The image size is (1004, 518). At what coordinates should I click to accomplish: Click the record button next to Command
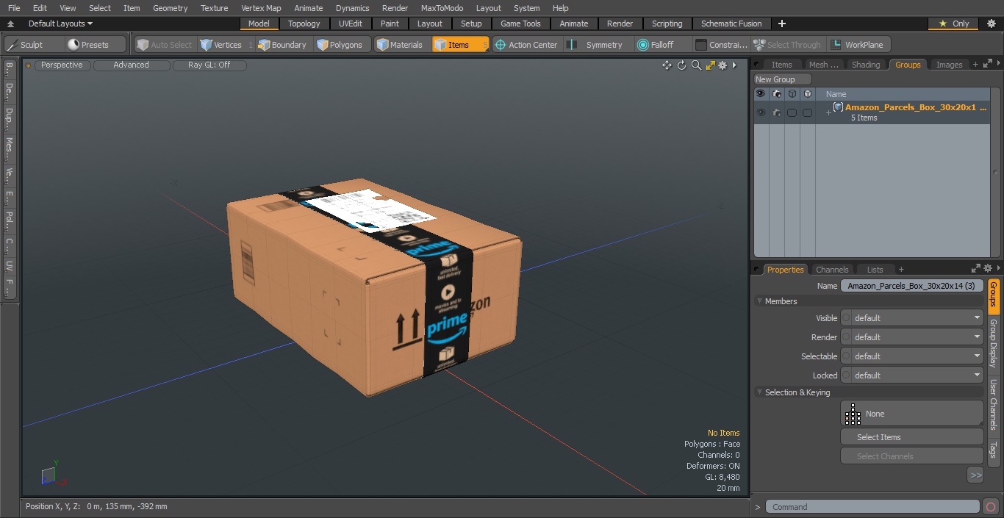click(990, 507)
